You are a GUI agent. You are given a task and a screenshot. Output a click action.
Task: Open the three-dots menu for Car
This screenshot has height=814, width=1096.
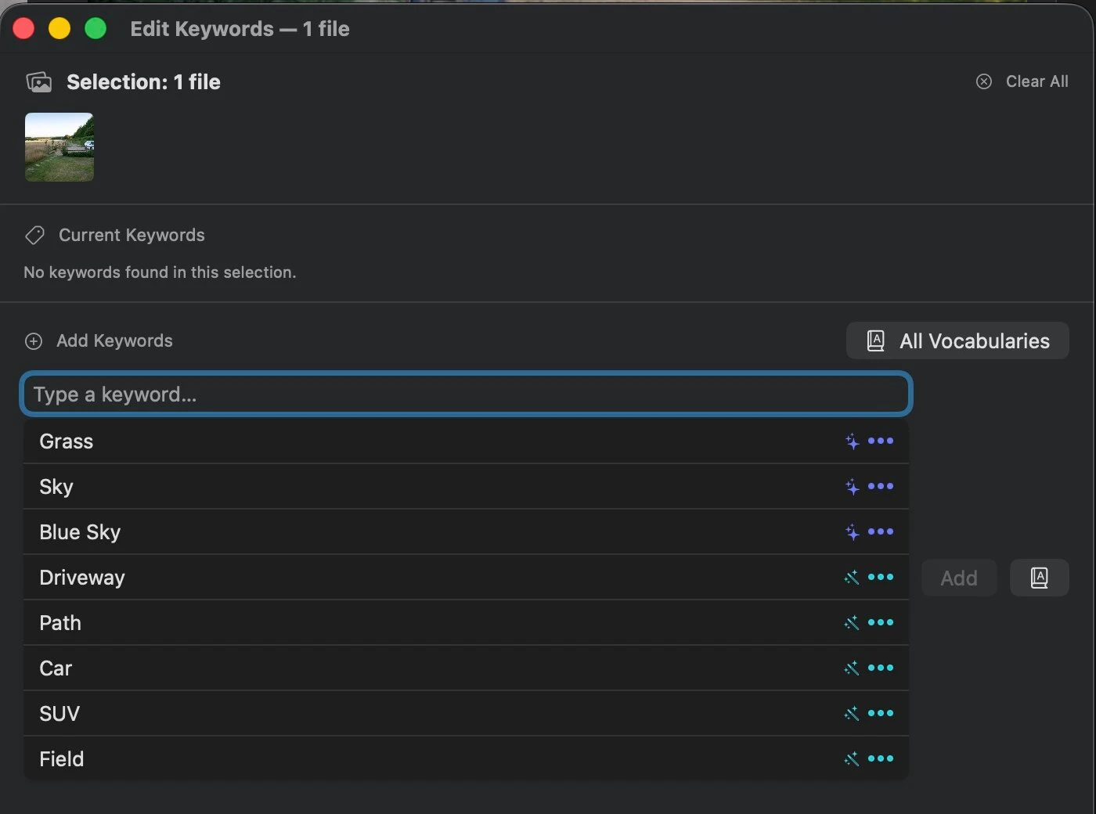tap(881, 668)
